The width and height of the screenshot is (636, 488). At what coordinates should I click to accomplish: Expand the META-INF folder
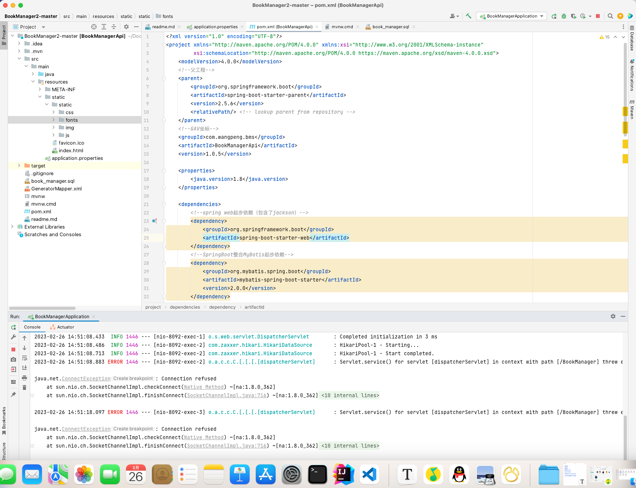click(40, 89)
